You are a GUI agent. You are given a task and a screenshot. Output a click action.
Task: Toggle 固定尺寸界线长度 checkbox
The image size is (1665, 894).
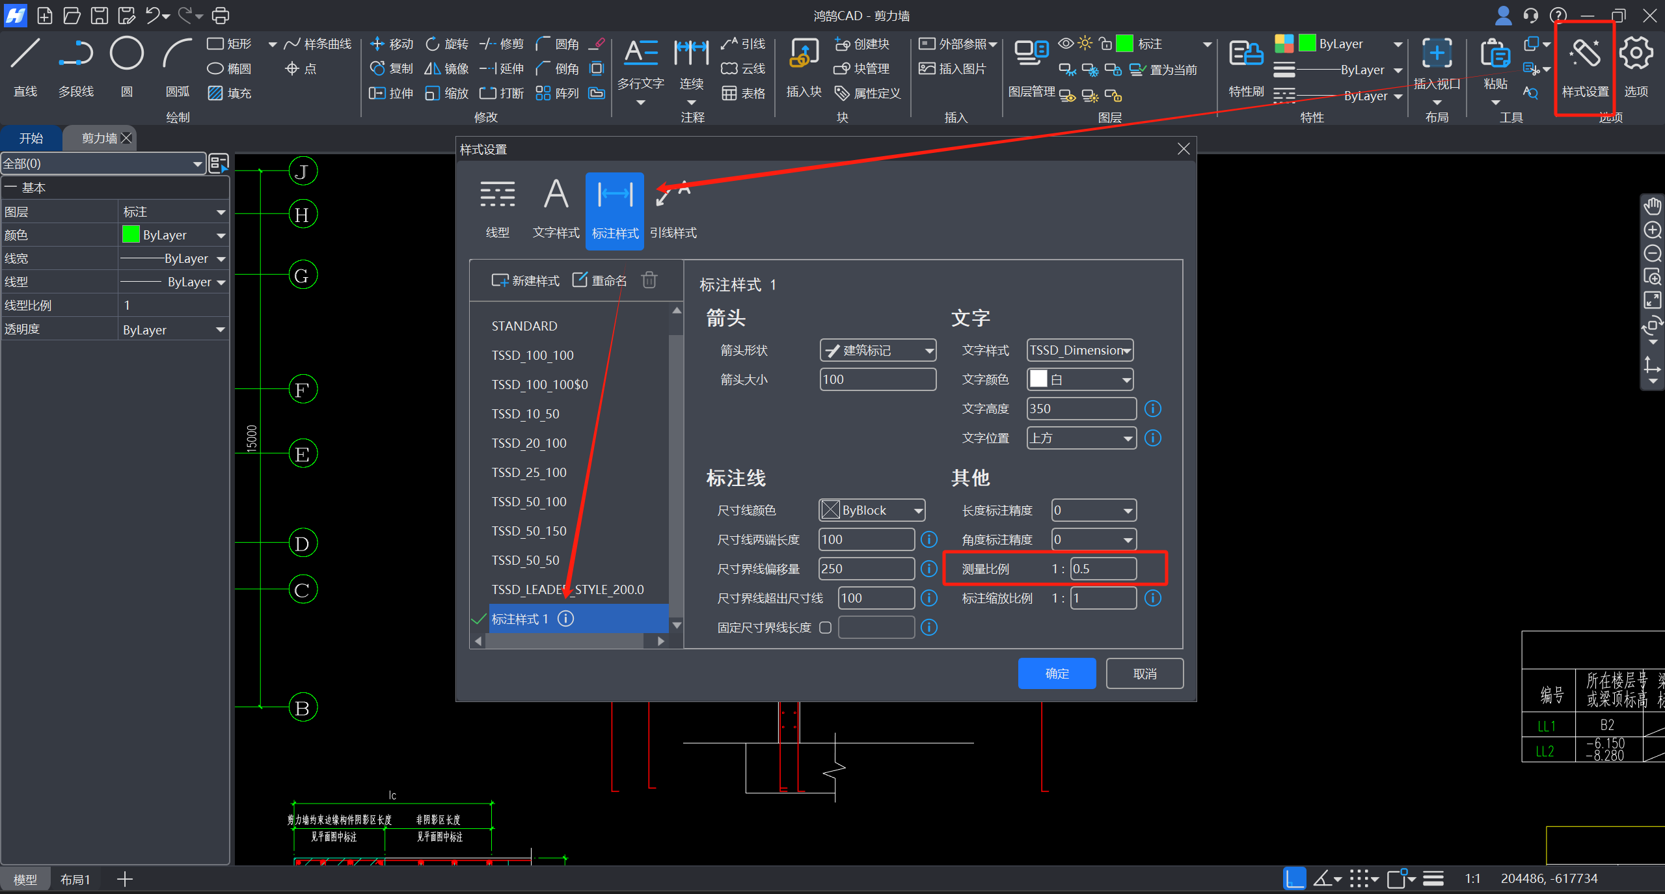point(825,627)
